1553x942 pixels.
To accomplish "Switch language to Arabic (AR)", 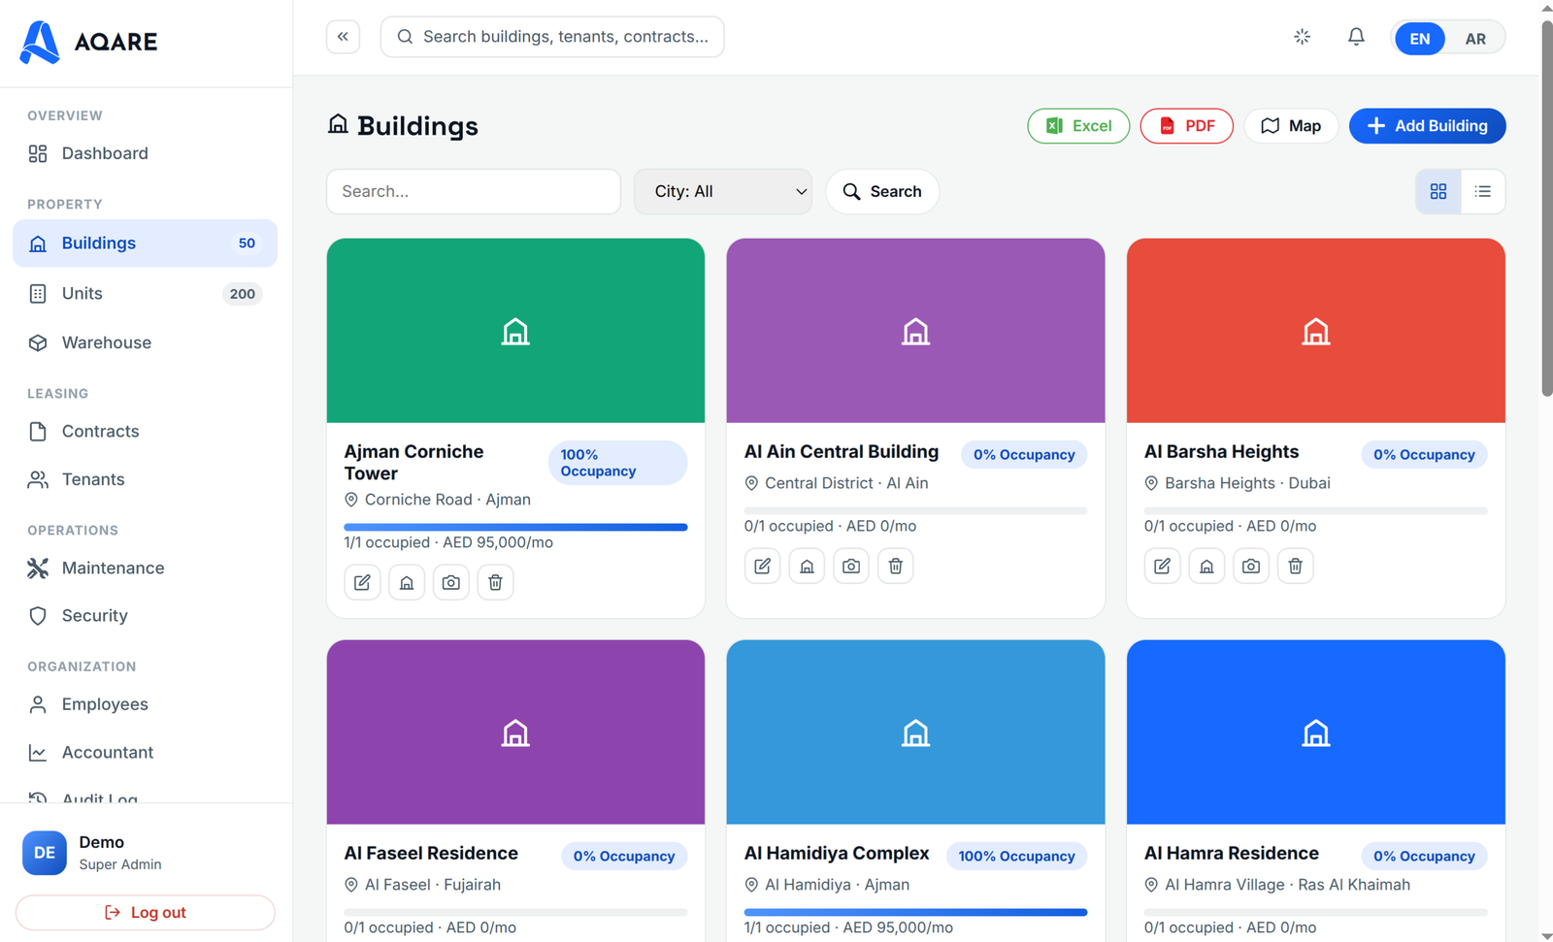I will click(1475, 39).
